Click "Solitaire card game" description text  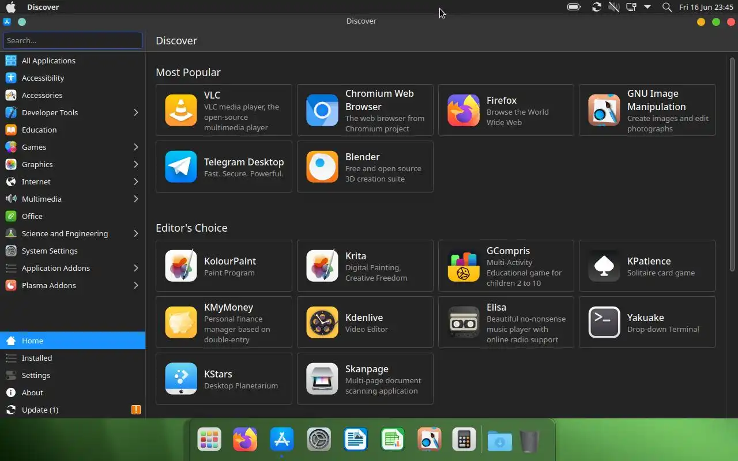661,273
